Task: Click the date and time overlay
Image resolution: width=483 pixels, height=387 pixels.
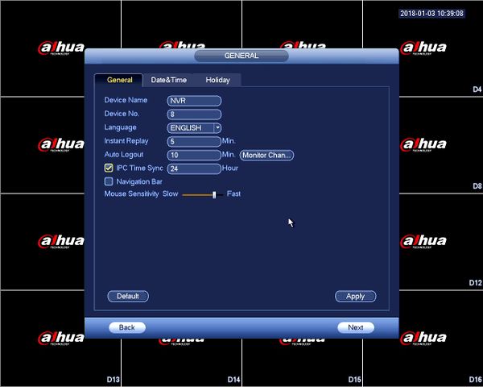Action: pyautogui.click(x=431, y=14)
